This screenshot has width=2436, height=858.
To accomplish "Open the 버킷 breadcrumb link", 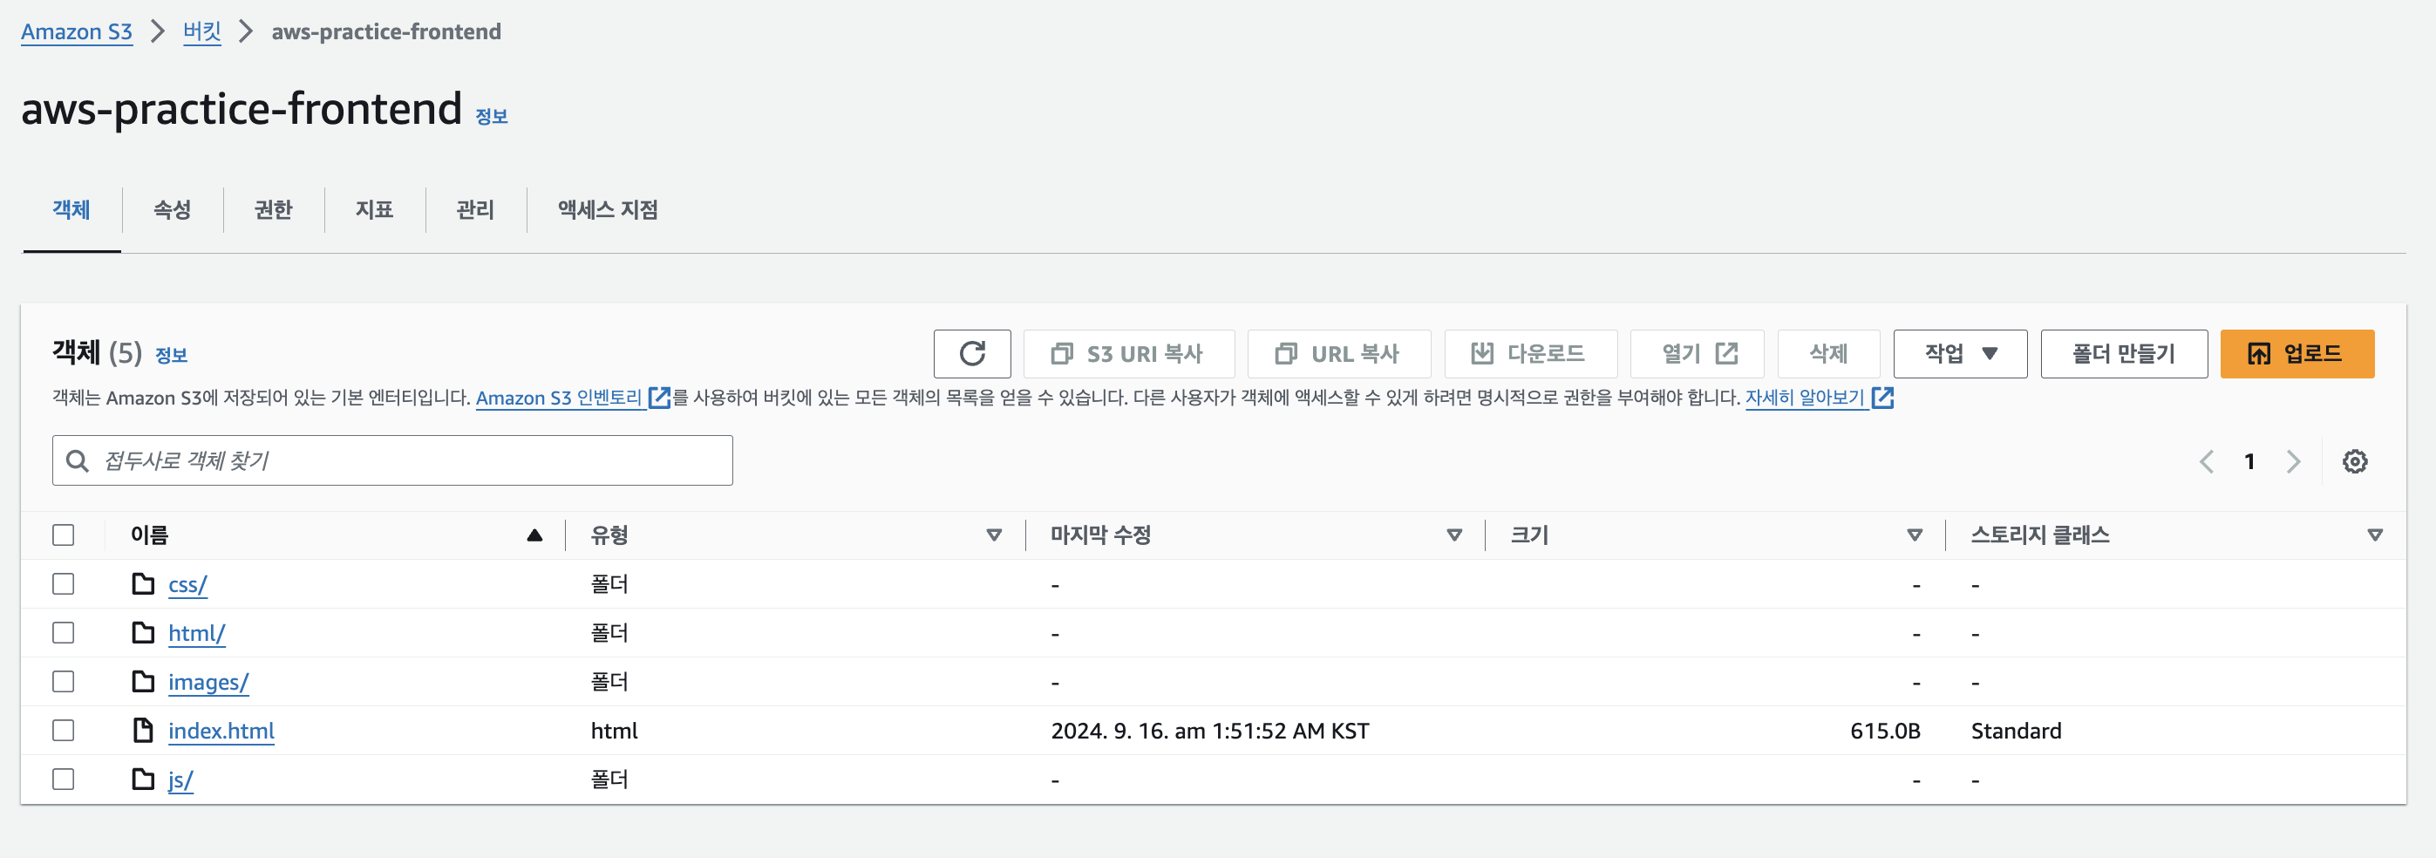I will [201, 32].
